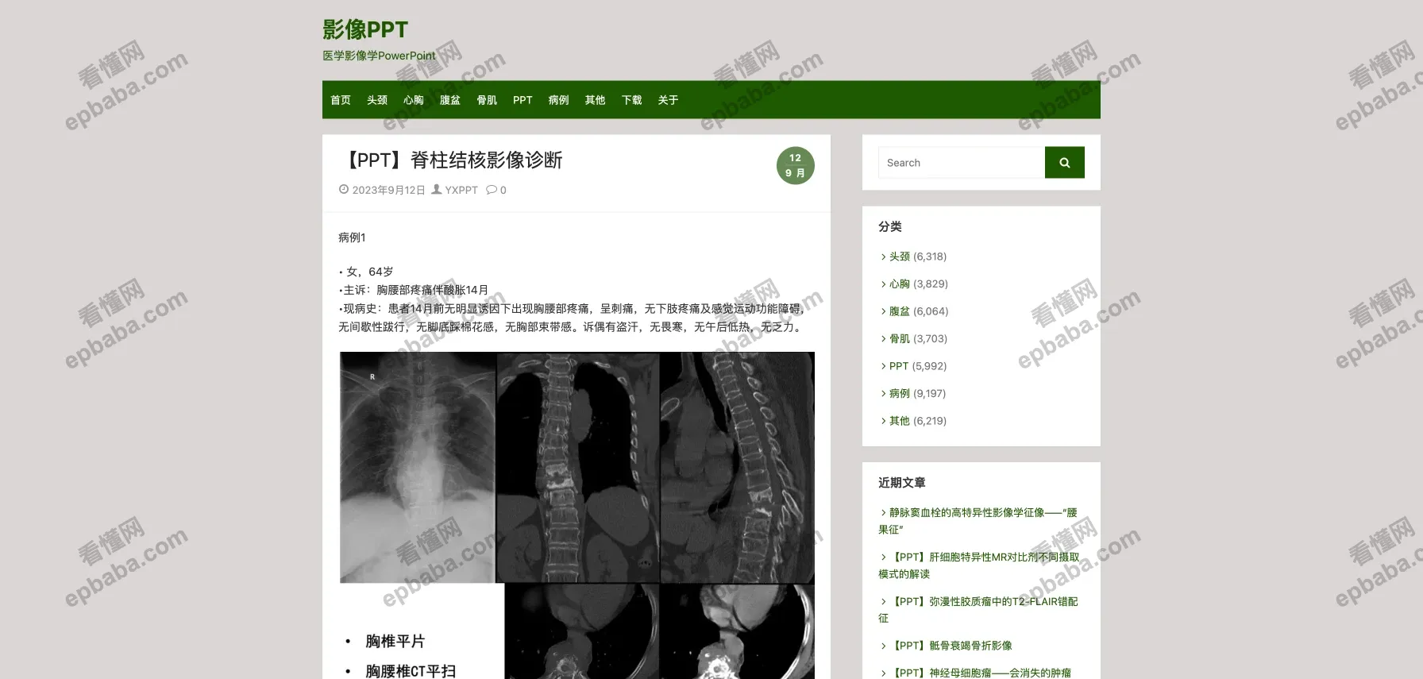
Task: Open the 头颈 menu item
Action: 377,100
